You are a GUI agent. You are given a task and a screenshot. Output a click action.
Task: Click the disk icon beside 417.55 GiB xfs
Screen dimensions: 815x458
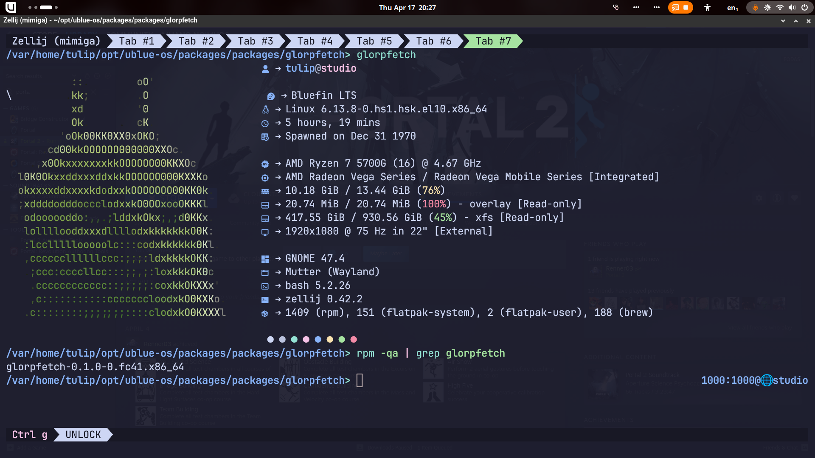(265, 218)
